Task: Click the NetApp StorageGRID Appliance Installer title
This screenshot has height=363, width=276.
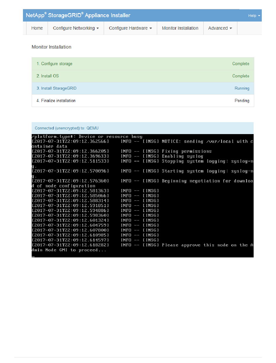Action: coord(78,15)
